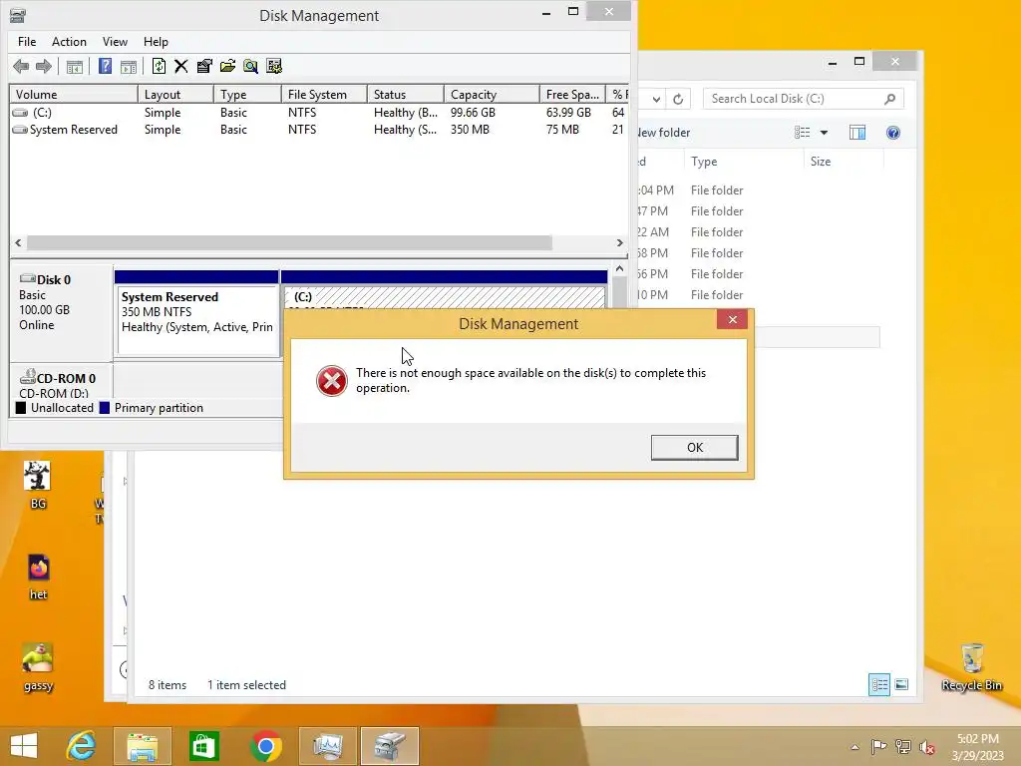Click the CD-ROM 0 label panel
Image resolution: width=1021 pixels, height=766 pixels.
coord(61,382)
